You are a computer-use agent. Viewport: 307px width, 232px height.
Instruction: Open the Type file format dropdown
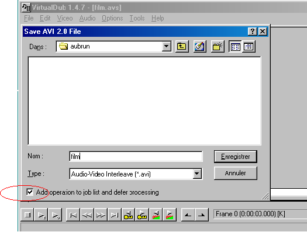tap(197, 174)
